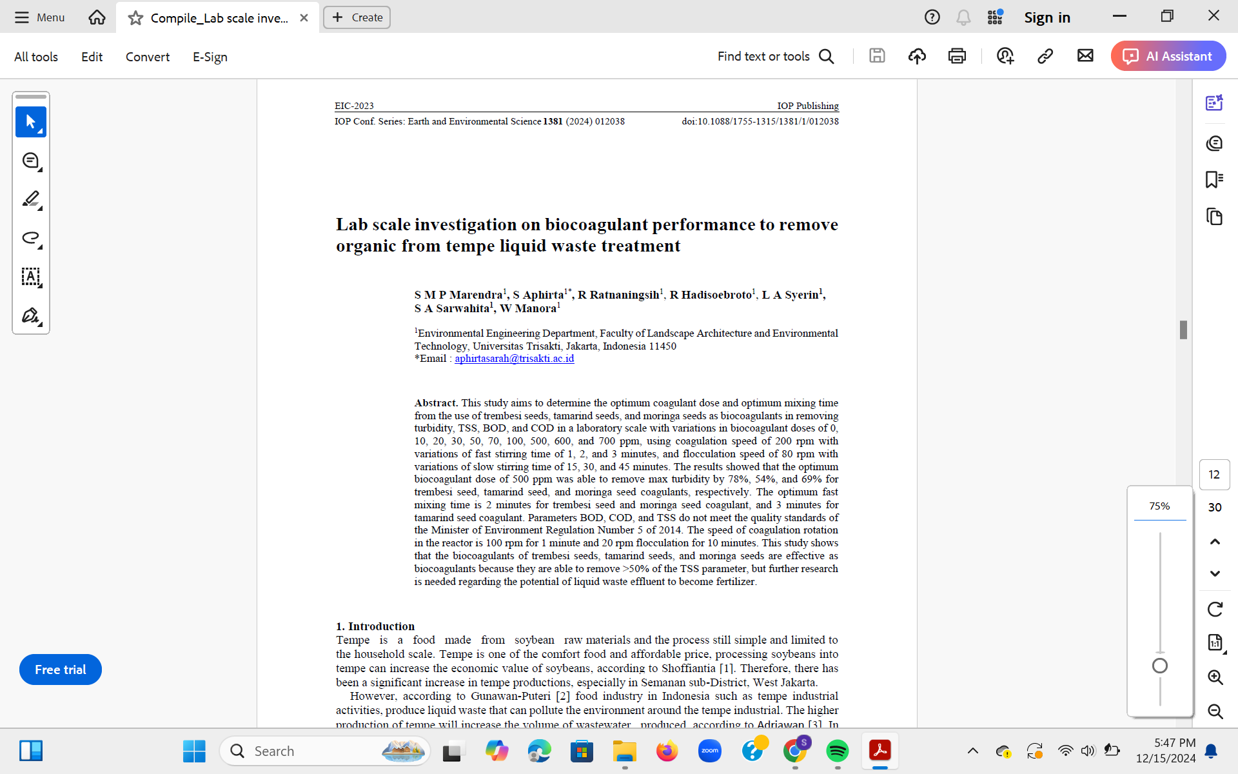
Task: Go to the next page
Action: [1215, 573]
